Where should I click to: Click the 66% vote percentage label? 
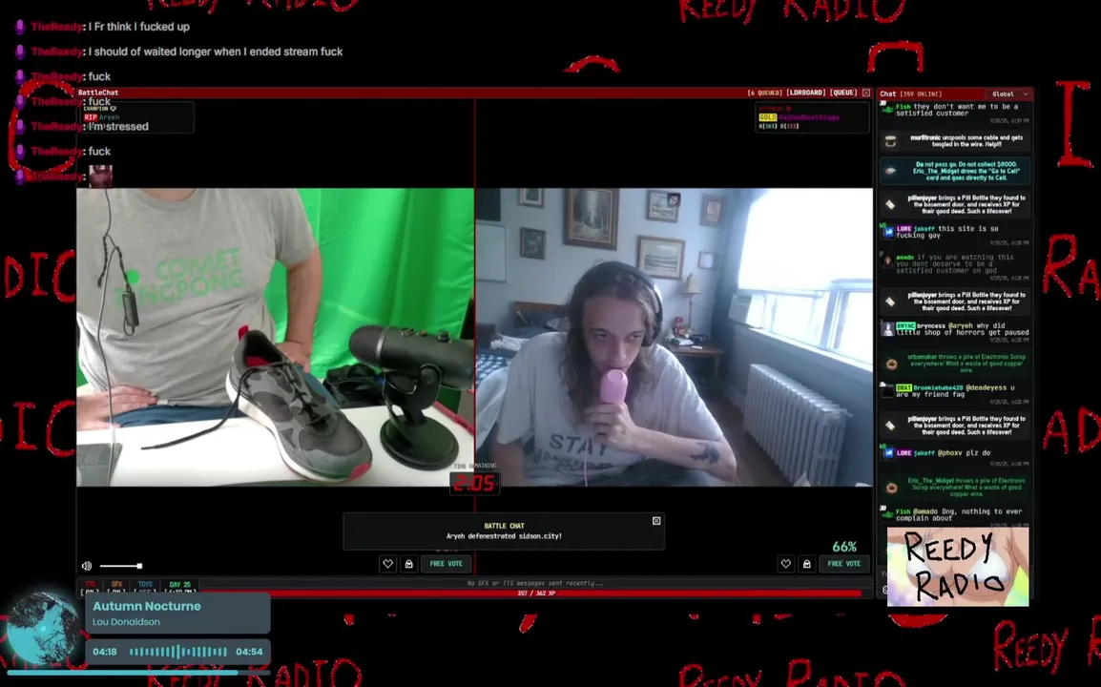coord(844,547)
